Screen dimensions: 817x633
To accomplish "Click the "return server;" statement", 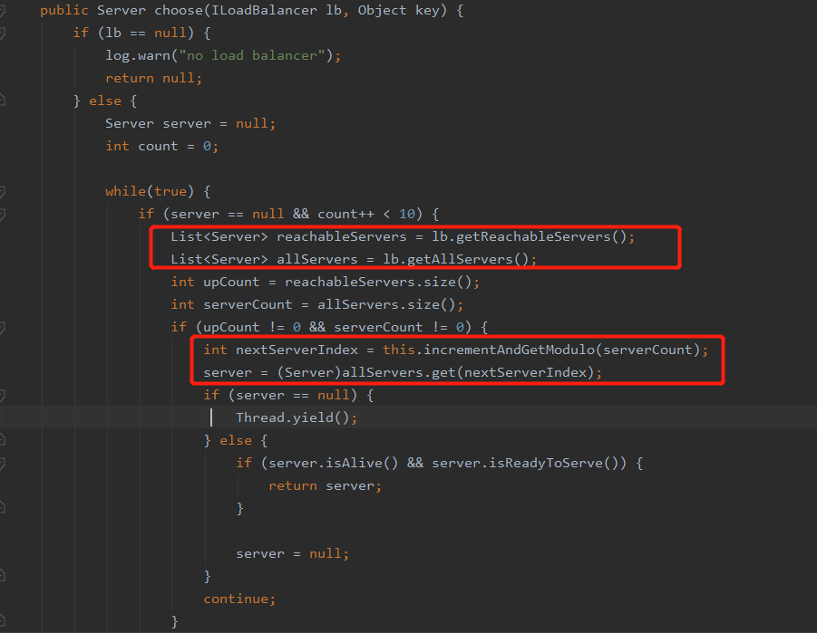I will point(326,485).
